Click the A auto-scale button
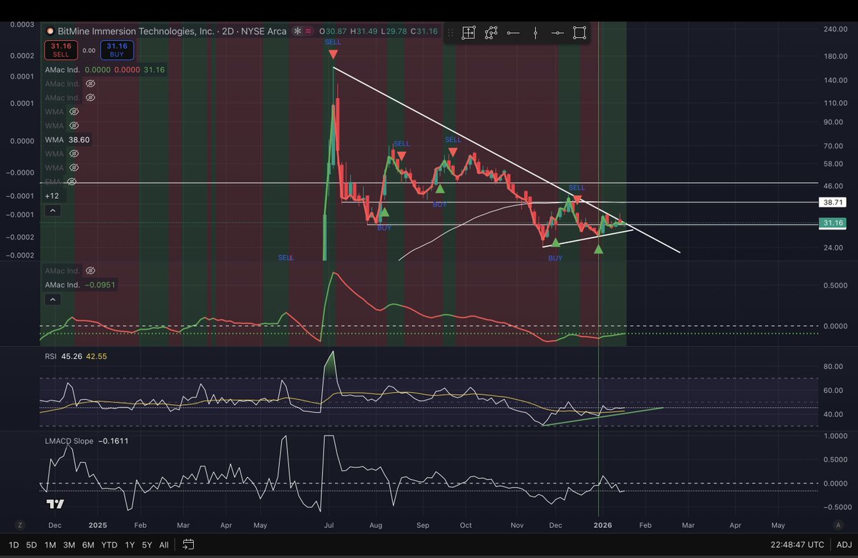858x558 pixels. coord(838,525)
